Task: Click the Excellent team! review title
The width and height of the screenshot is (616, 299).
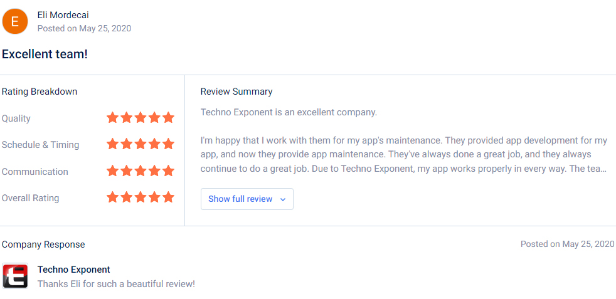Action: [x=45, y=54]
